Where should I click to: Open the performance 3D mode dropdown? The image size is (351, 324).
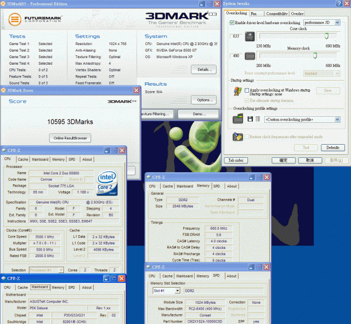[x=337, y=22]
